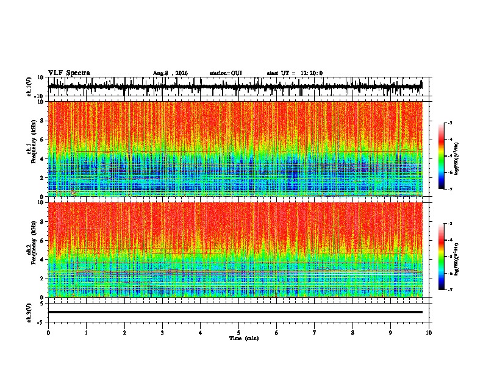Click the ch.1 voltage waveform trace
Screen dimensions: 483x373
pos(235,87)
